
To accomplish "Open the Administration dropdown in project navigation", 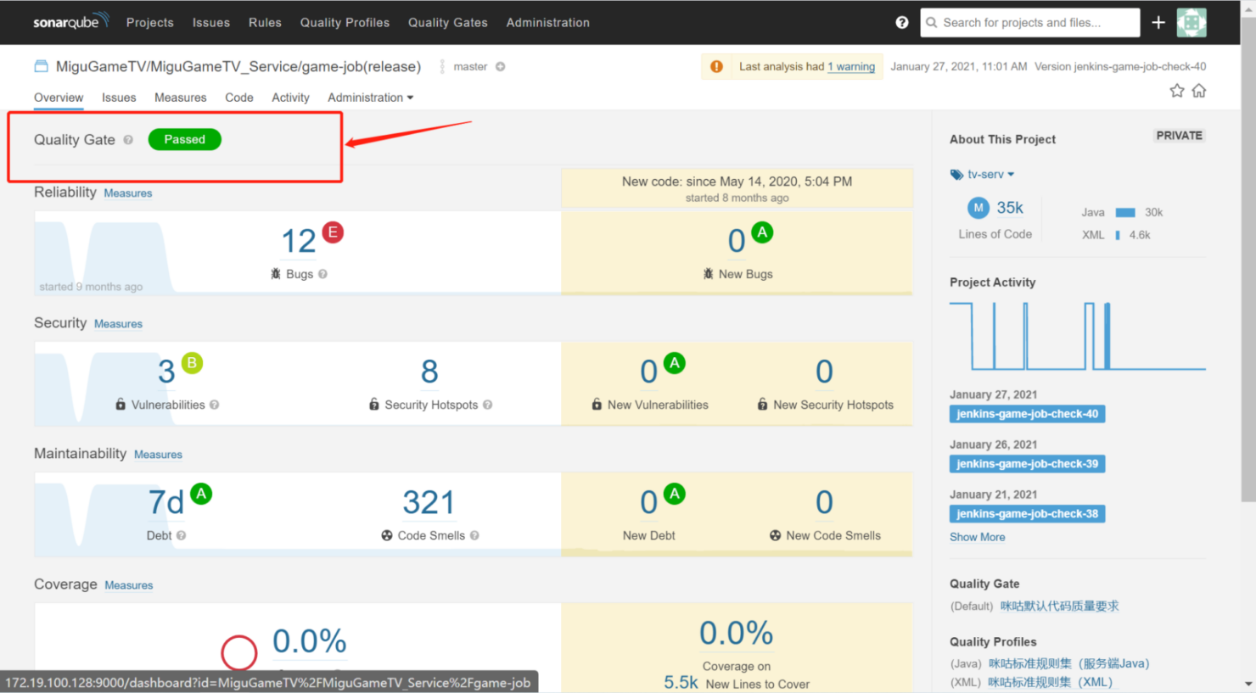I will click(x=370, y=97).
